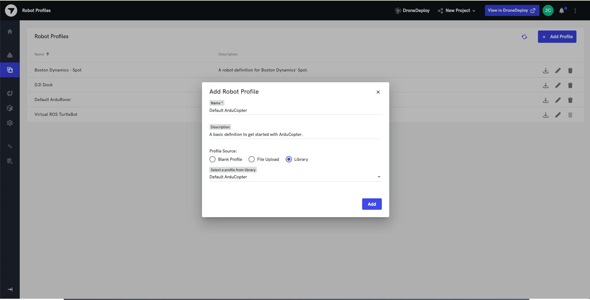Click the Add button in dialog

372,204
